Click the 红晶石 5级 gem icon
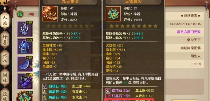Viewport: 210px width, 101px height. tap(108, 96)
